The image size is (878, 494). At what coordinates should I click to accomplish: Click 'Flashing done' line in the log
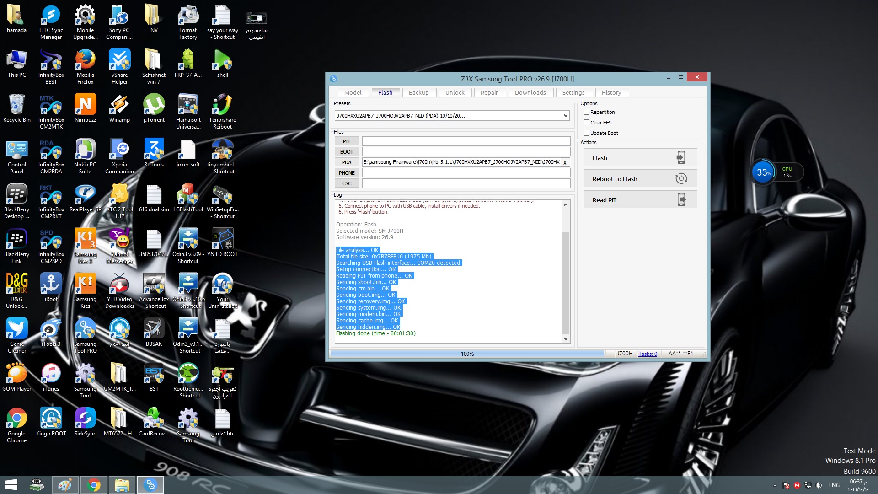pyautogui.click(x=375, y=333)
